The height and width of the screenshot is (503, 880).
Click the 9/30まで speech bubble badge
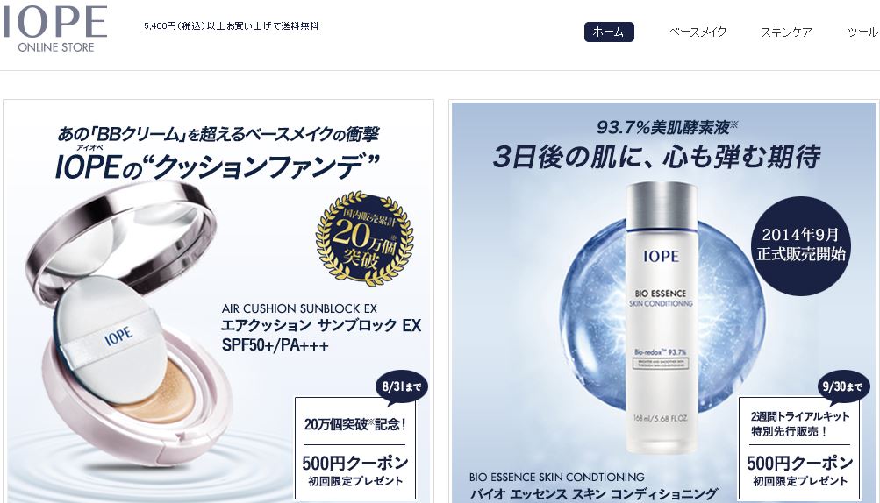click(x=842, y=387)
